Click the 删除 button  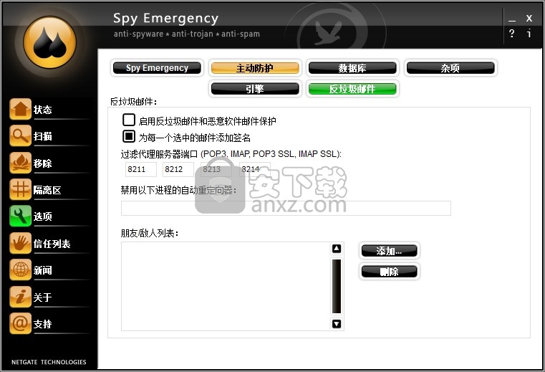point(390,272)
